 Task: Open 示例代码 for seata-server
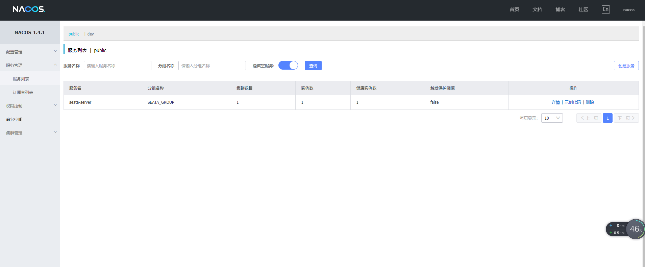[573, 102]
